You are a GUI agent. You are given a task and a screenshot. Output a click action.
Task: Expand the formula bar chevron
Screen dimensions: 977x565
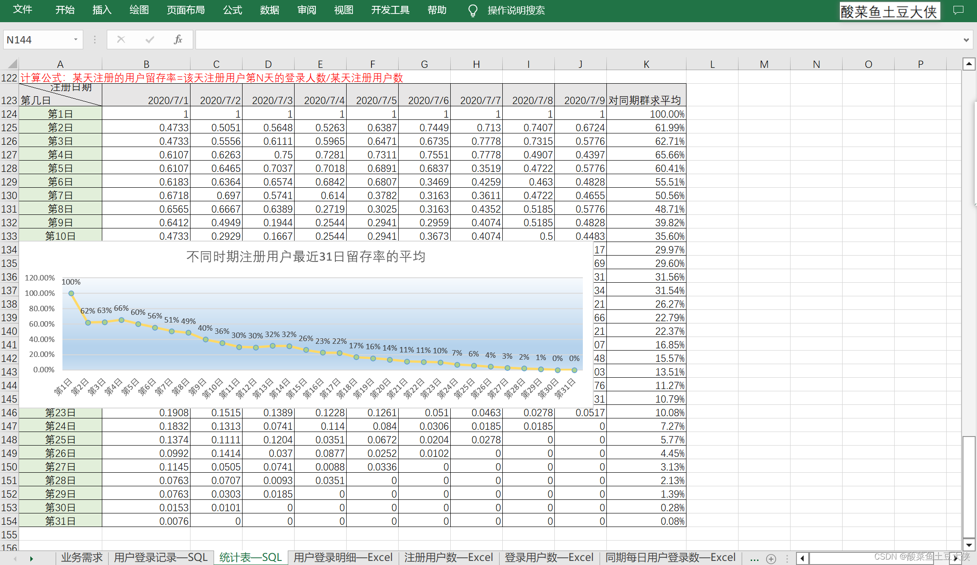966,40
